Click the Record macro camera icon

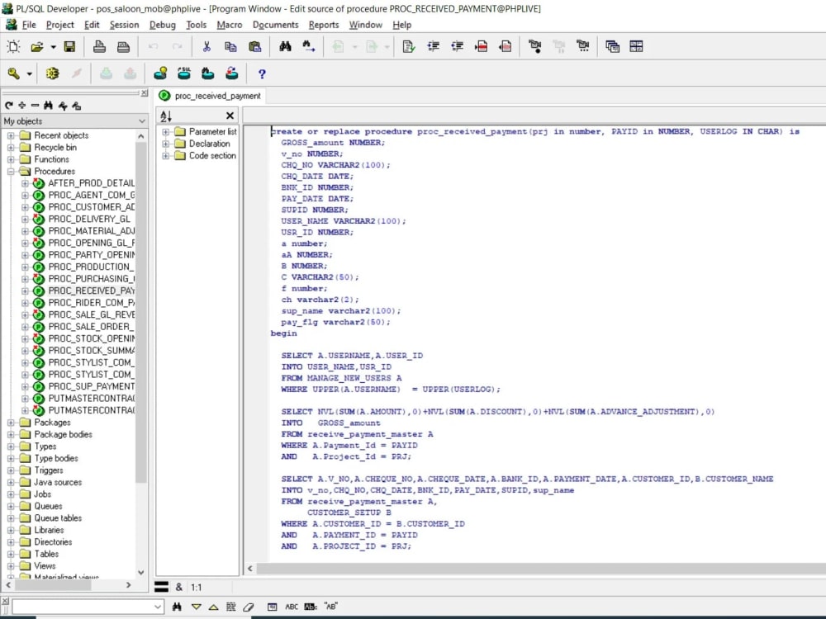(534, 47)
